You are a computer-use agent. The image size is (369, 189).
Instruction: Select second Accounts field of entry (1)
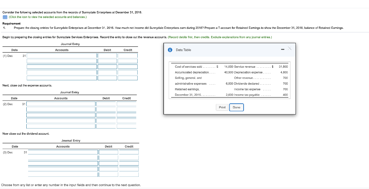point(62,61)
